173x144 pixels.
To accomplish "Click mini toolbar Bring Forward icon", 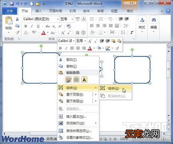I will tap(114, 41).
